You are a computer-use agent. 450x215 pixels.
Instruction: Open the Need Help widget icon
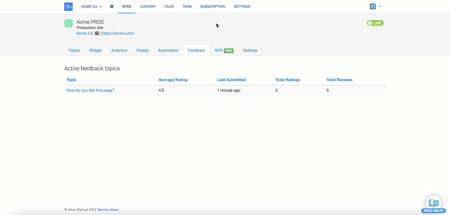coord(433,204)
